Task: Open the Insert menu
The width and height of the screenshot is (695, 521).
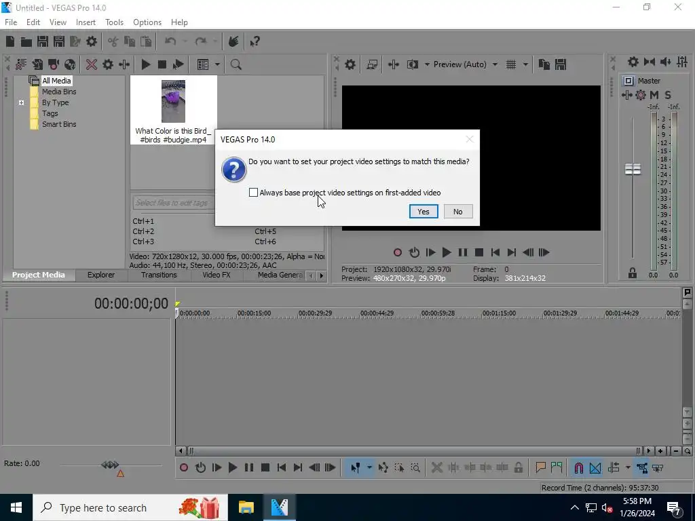Action: point(86,22)
